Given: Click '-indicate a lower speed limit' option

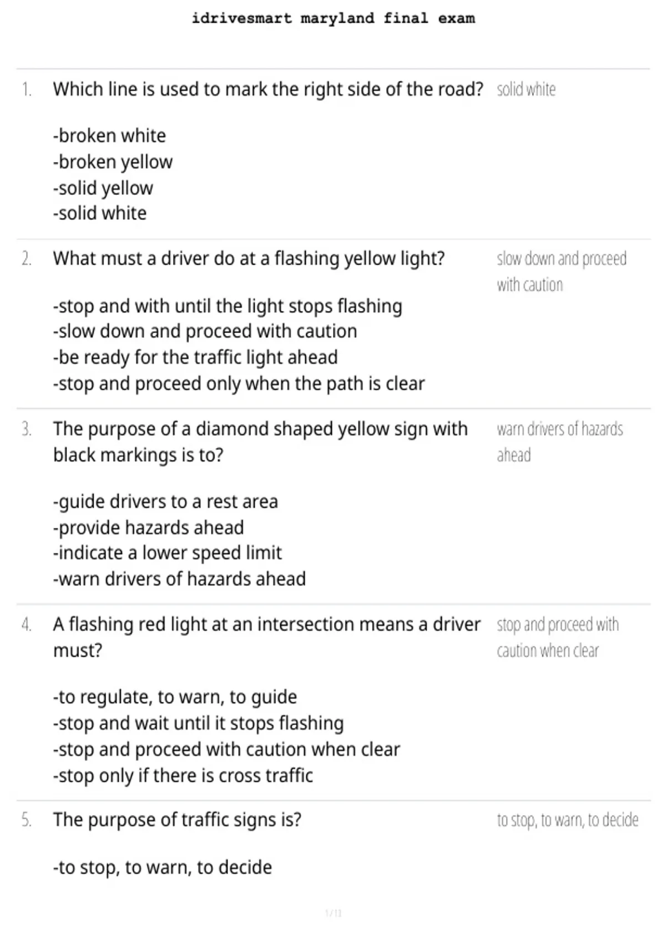Looking at the screenshot, I should point(167,553).
